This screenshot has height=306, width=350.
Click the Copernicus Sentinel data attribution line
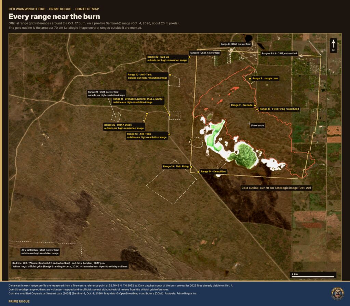[x=103, y=293]
